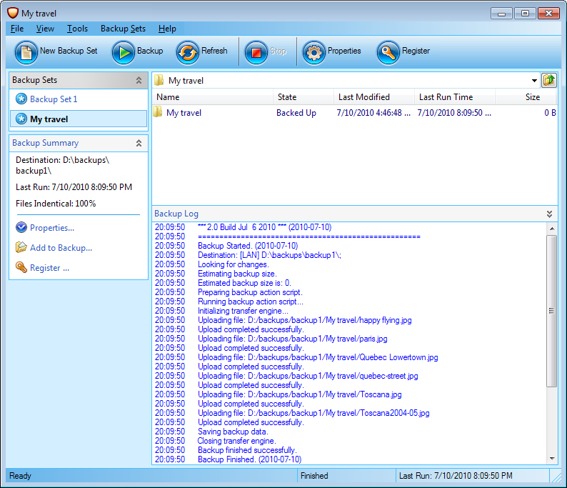Open the Tools menu
Viewport: 567px width, 488px height.
click(x=77, y=29)
